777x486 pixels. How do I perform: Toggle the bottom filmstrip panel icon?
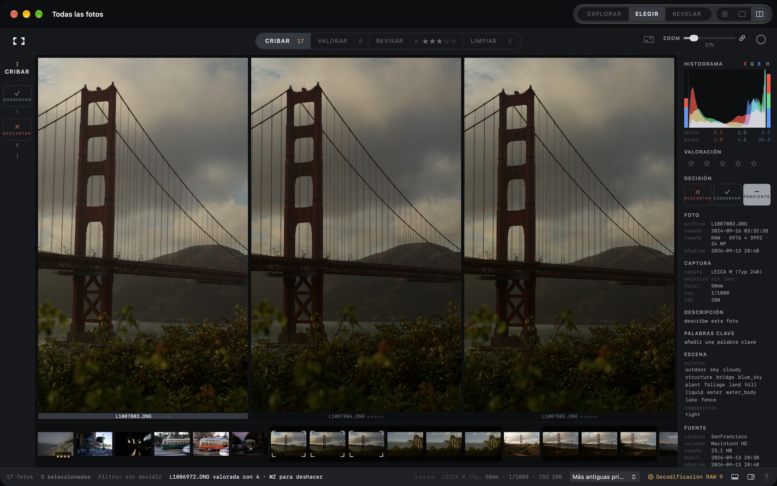point(735,477)
